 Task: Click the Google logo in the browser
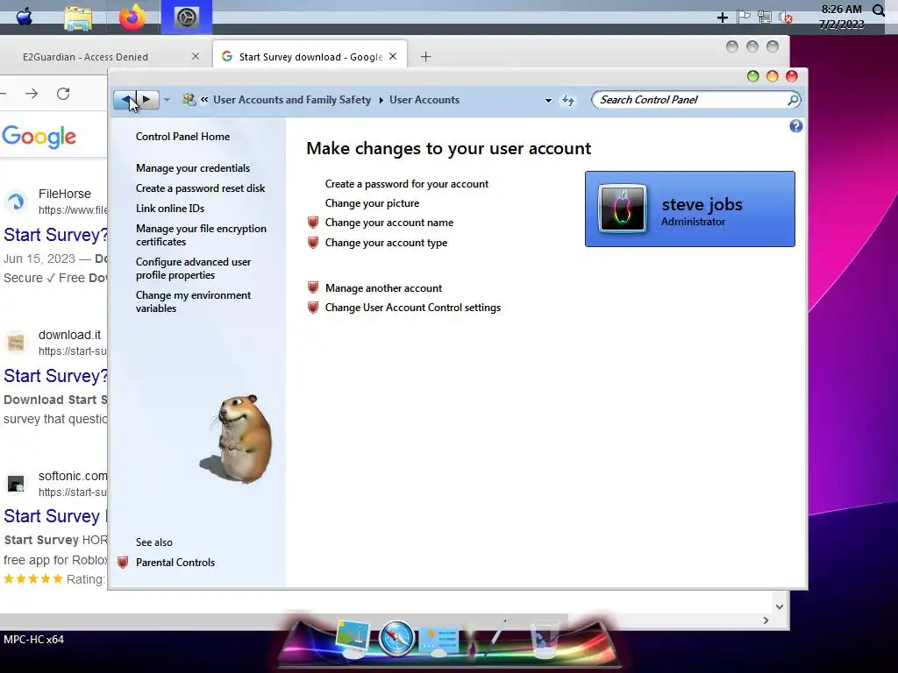click(x=39, y=136)
